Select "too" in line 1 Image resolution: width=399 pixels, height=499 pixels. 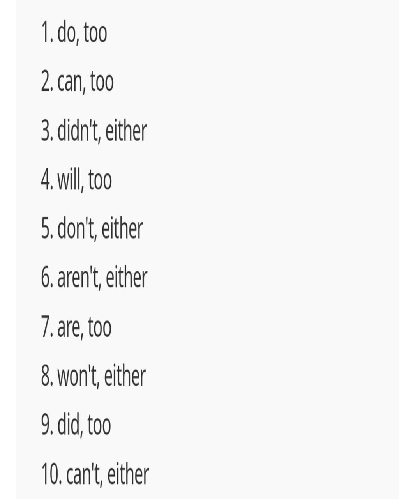click(x=95, y=34)
